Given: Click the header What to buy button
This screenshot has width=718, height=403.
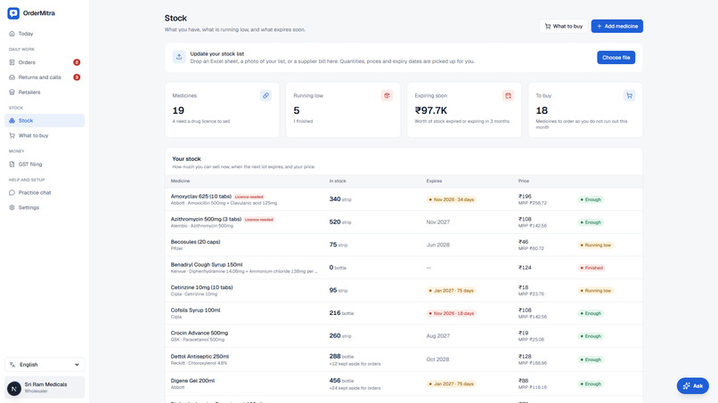Looking at the screenshot, I should point(564,26).
